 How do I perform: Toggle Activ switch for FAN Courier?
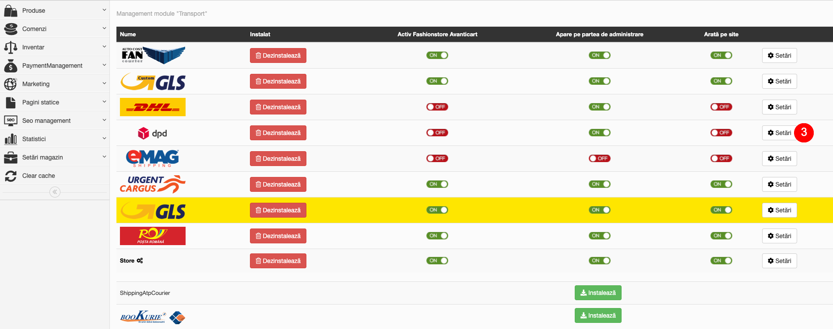[437, 55]
